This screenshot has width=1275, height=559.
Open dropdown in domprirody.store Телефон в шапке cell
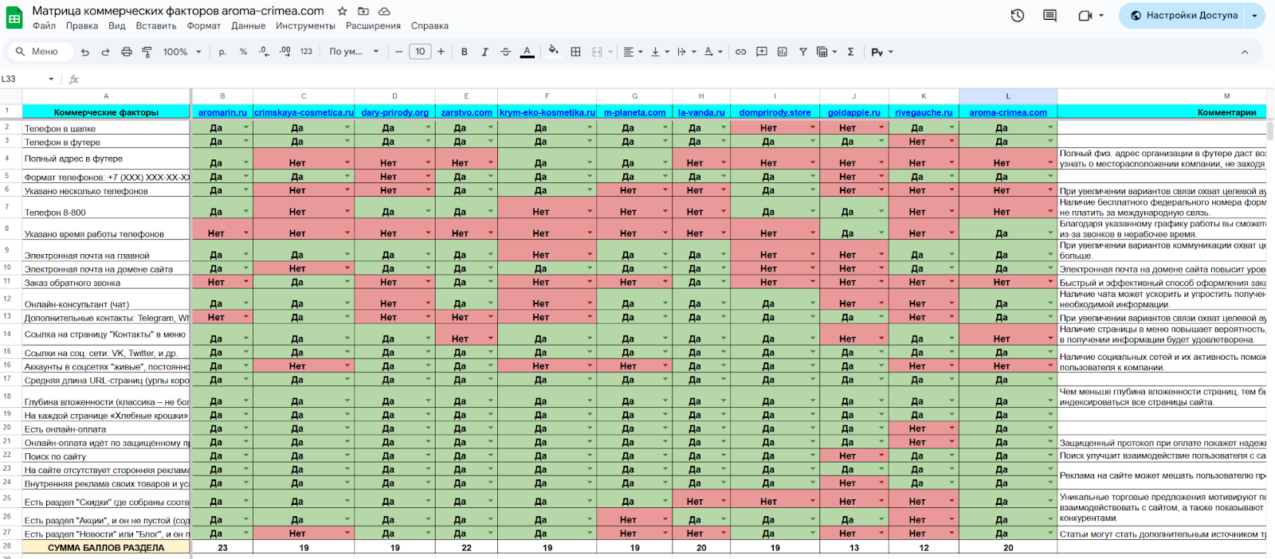813,127
